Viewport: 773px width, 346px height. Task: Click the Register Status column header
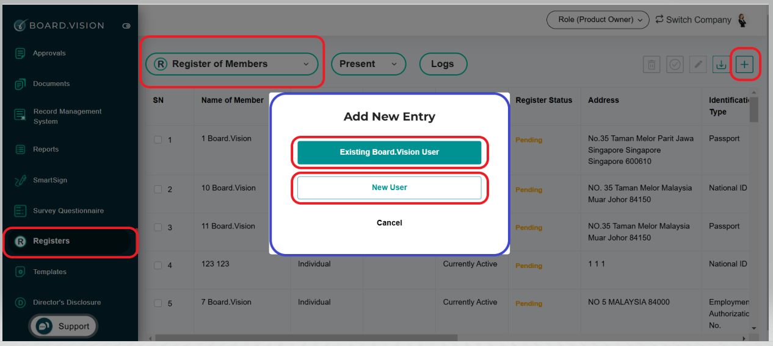[x=544, y=101]
